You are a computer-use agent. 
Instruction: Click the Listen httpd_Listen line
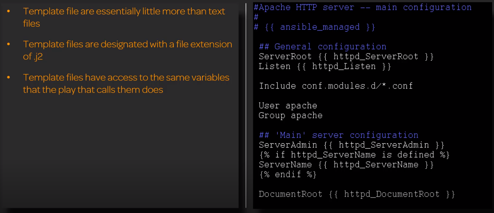click(325, 66)
